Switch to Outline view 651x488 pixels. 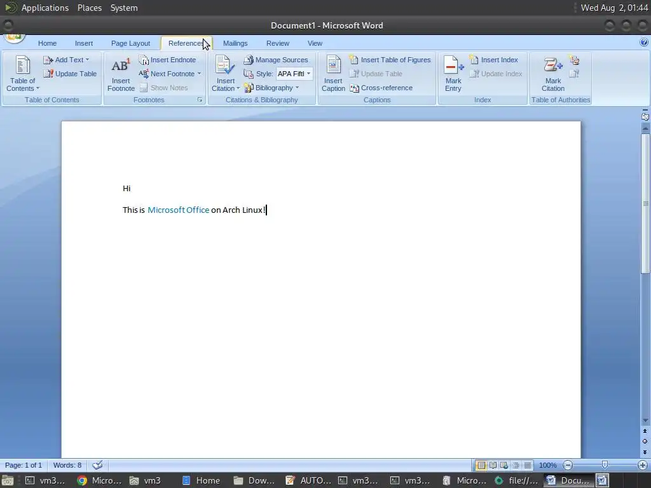[x=516, y=465]
